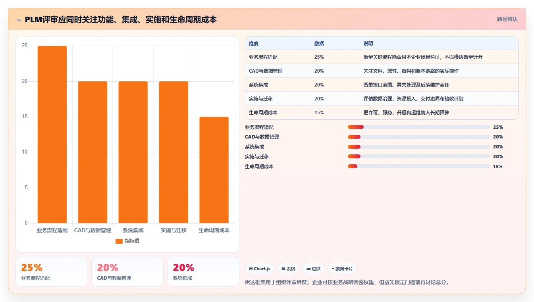534x302 pixels.
Task: Click the 系统集成 x-axis label
Action: click(133, 230)
